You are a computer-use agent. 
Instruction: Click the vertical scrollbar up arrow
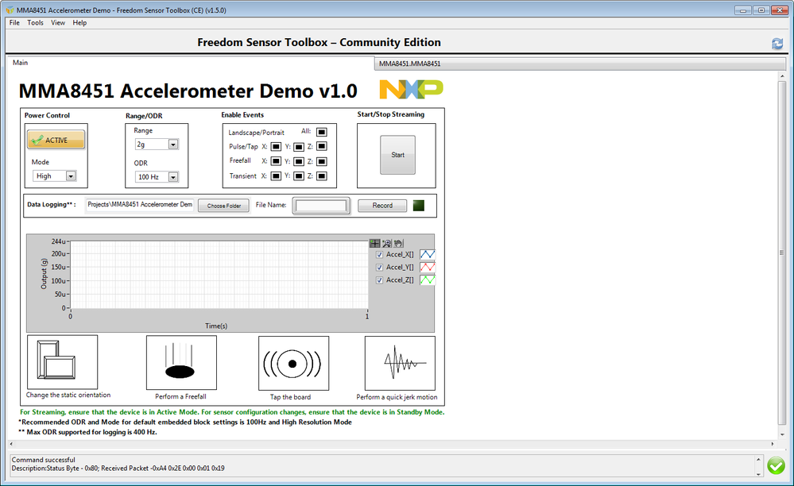tap(782, 76)
